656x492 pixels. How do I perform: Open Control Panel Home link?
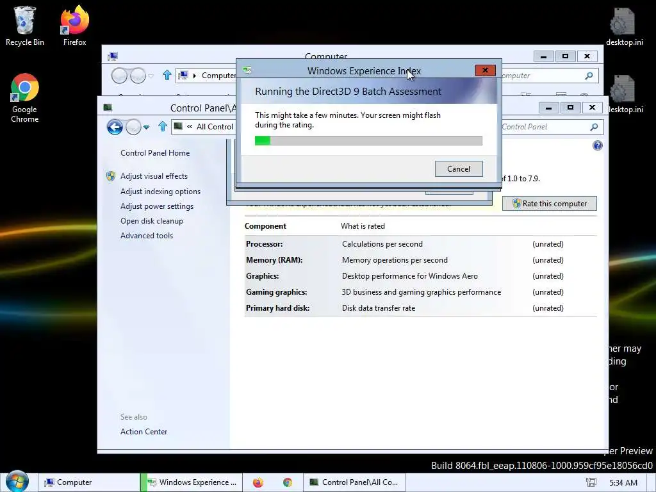[x=155, y=153]
